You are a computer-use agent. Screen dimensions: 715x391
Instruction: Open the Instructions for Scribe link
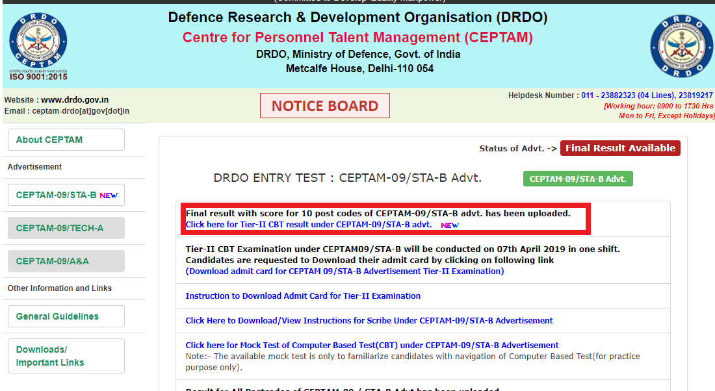click(369, 320)
